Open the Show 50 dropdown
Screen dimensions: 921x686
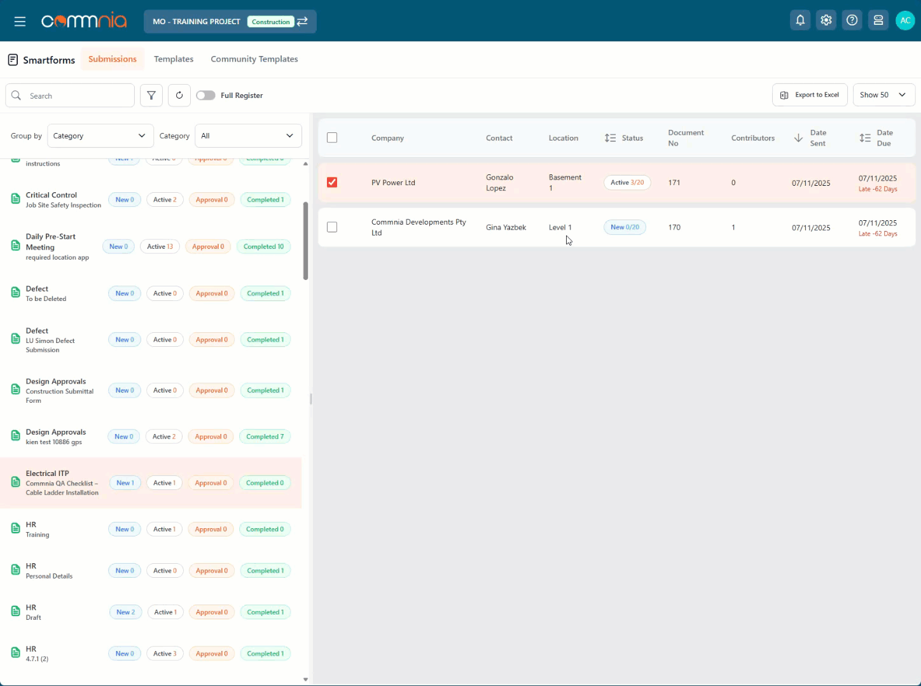883,95
